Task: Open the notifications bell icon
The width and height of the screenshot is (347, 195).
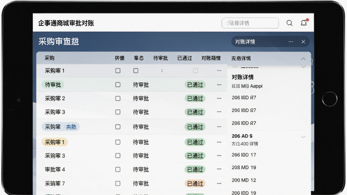Action: [x=304, y=23]
